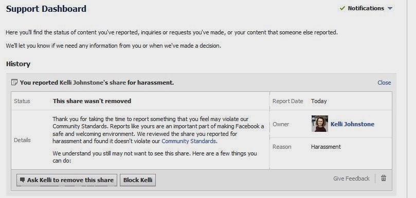Click the trash delete report icon

[x=384, y=178]
